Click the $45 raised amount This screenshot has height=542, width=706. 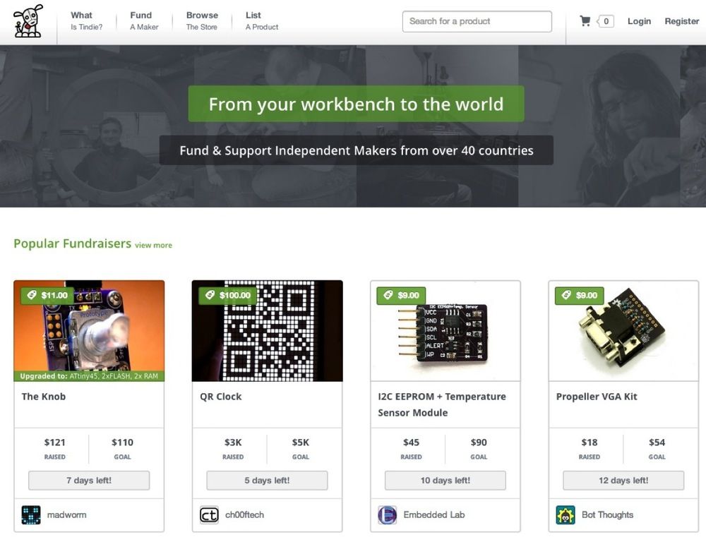click(411, 442)
